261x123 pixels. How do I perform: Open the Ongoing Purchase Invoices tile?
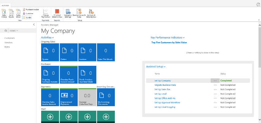pyautogui.click(x=50, y=75)
